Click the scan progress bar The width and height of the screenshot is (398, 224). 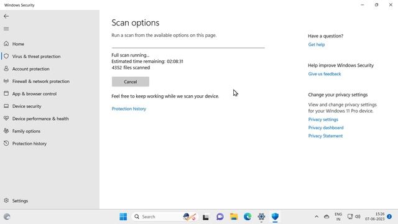(x=188, y=47)
